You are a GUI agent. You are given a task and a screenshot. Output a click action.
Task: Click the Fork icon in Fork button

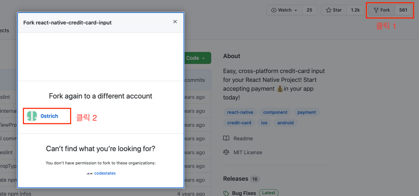376,10
